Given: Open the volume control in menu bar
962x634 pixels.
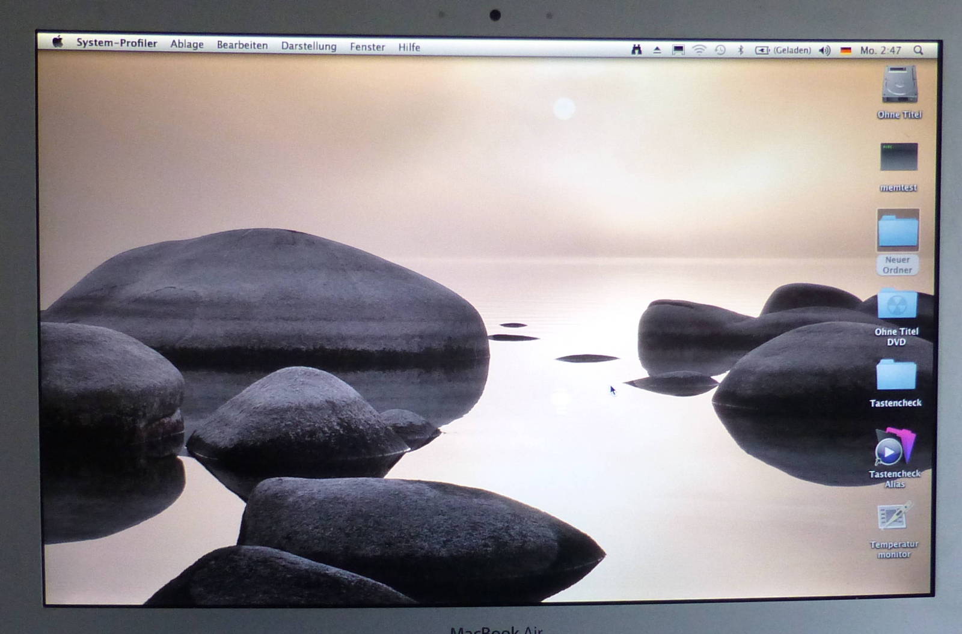Looking at the screenshot, I should 825,50.
